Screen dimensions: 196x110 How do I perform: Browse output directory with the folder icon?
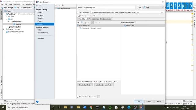point(162,13)
